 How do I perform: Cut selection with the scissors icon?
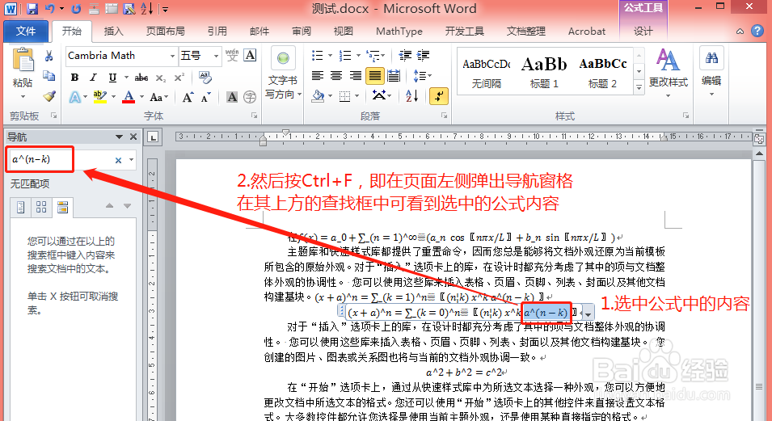49,56
